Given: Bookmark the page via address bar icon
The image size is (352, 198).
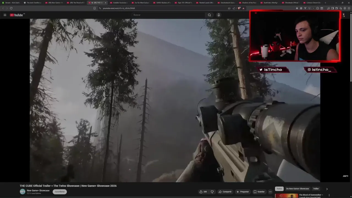Looking at the screenshot, I should click(95, 8).
